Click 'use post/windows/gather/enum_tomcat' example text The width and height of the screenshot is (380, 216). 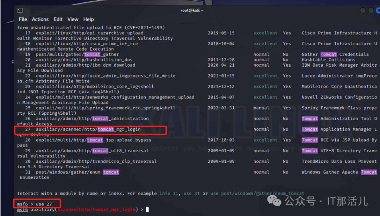click(257, 194)
